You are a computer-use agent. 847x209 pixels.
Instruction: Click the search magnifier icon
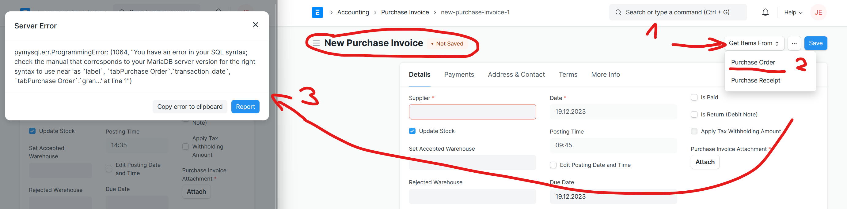click(x=618, y=13)
